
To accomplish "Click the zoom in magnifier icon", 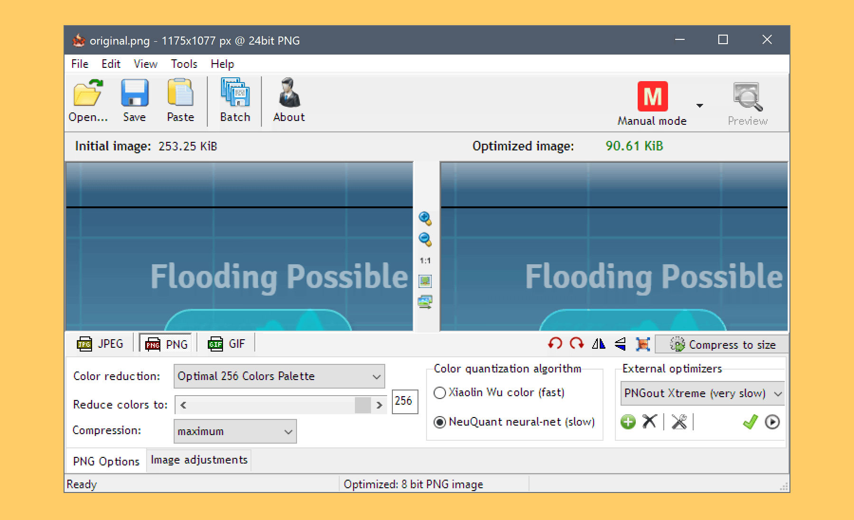I will [425, 218].
